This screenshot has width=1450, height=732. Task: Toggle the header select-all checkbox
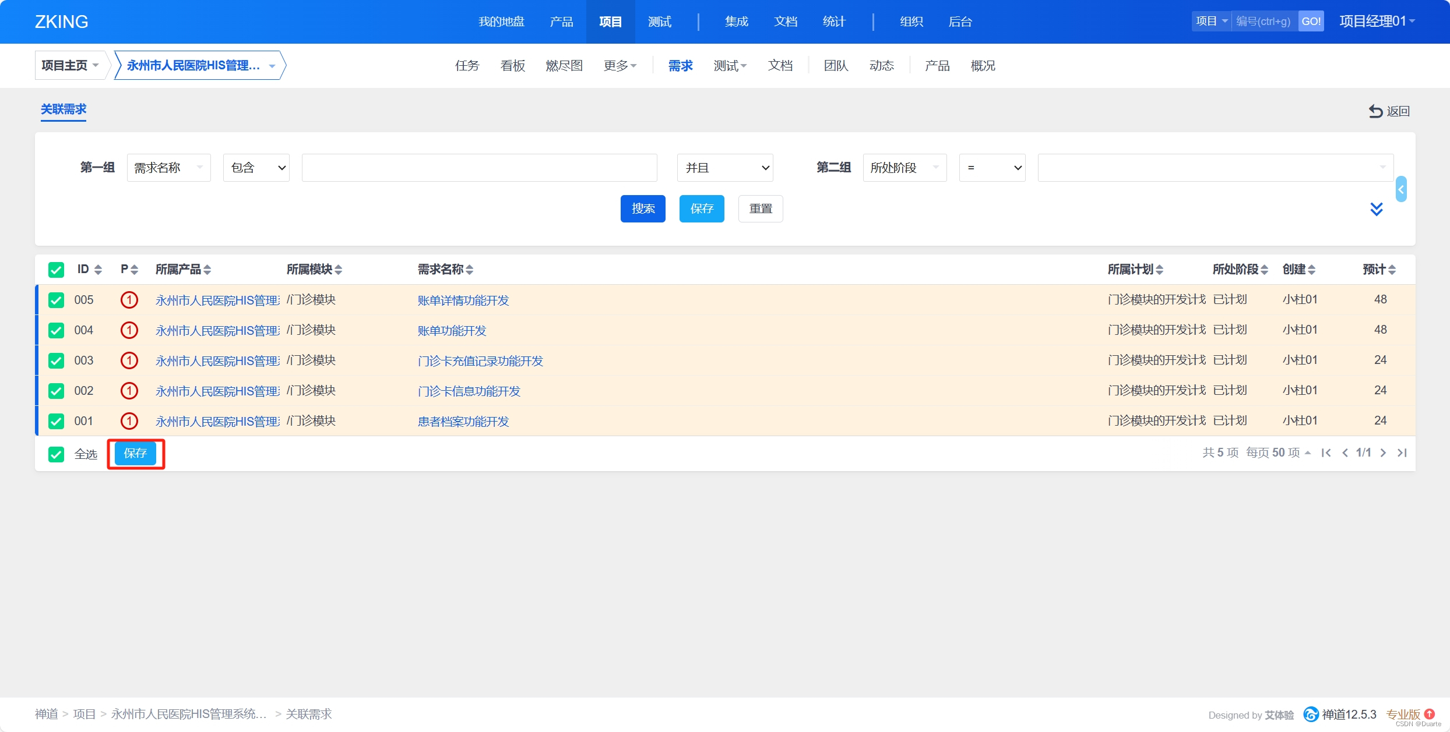point(56,270)
